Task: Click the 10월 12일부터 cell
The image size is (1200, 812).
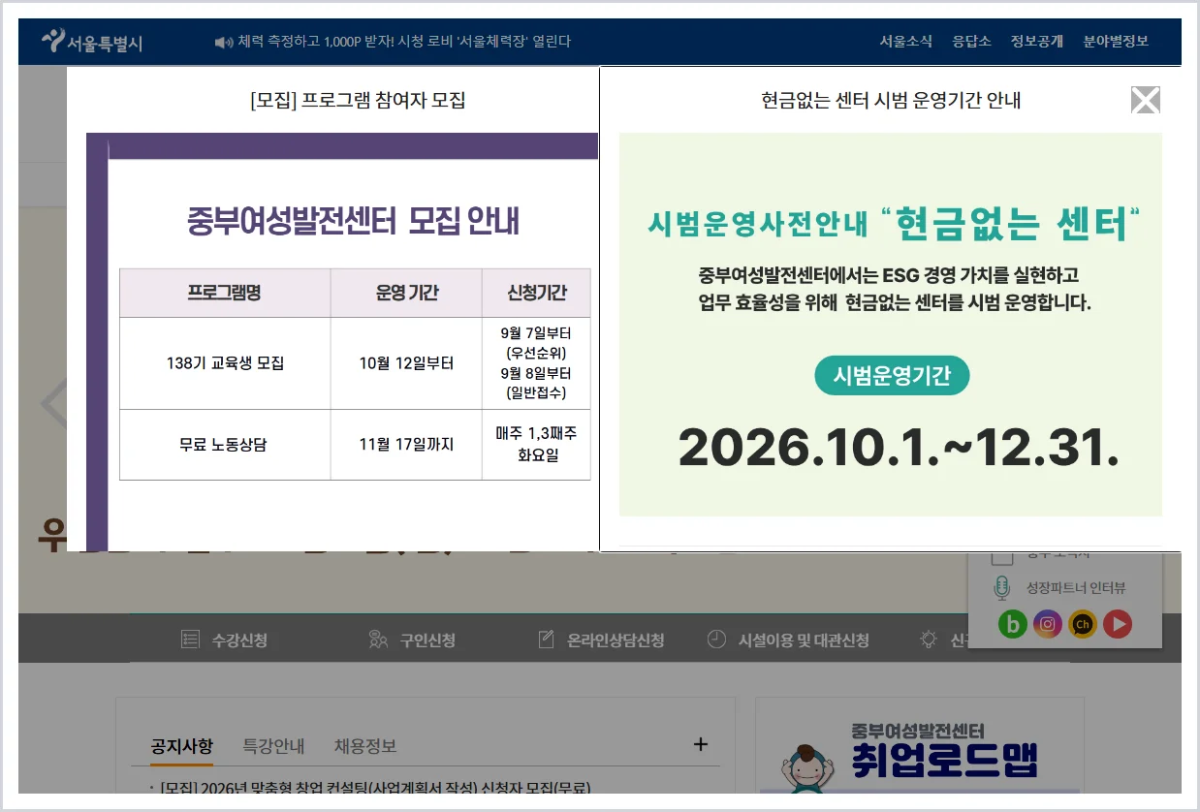Action: (x=406, y=363)
